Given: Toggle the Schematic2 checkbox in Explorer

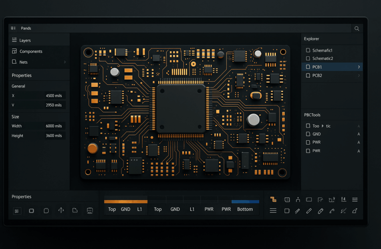Looking at the screenshot, I should coord(308,59).
